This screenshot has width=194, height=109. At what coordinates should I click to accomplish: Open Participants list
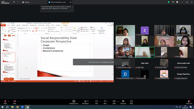85,102
